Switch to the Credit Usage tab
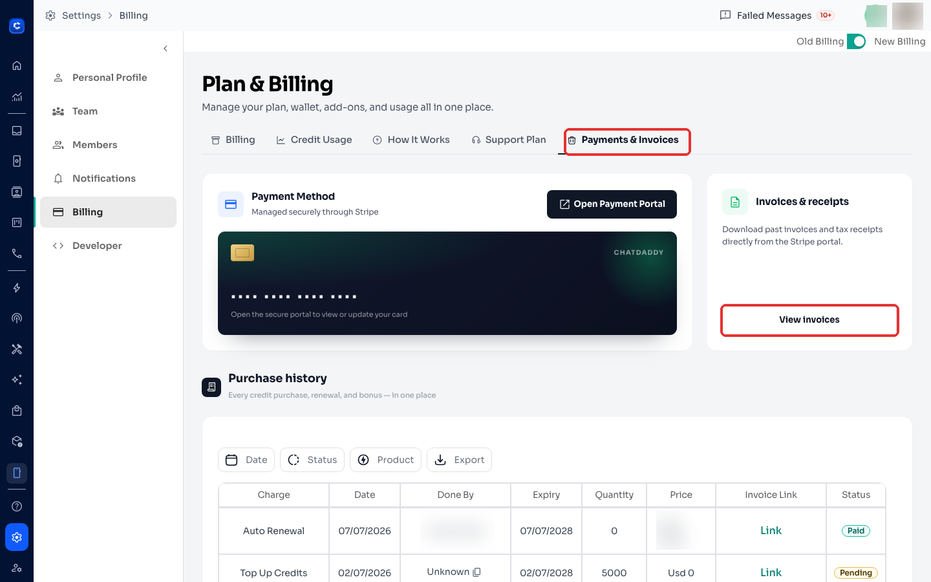This screenshot has width=931, height=582. coord(314,140)
